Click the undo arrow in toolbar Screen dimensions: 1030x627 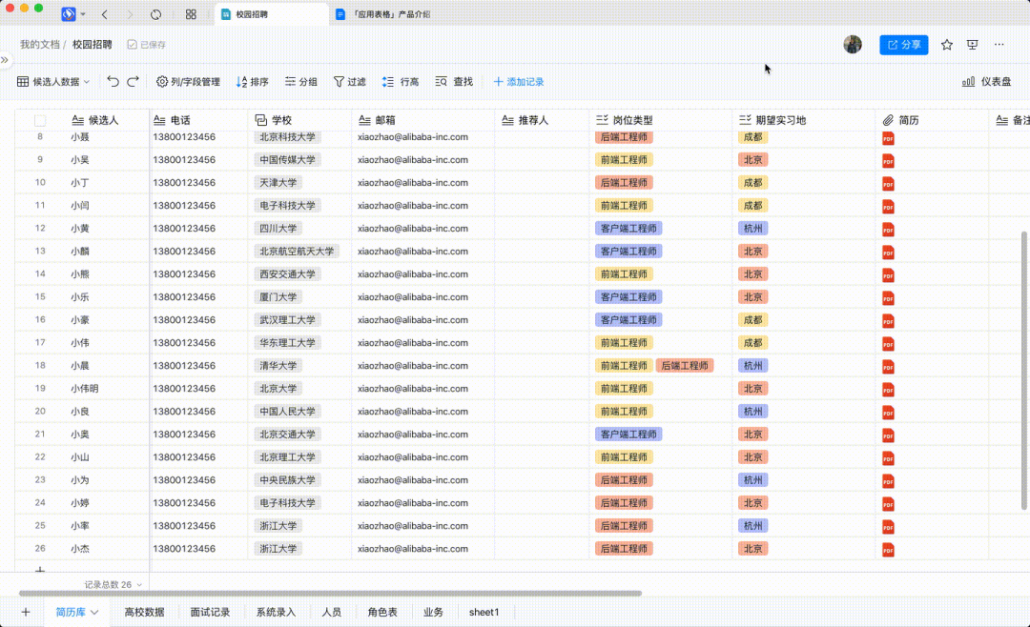(x=113, y=82)
